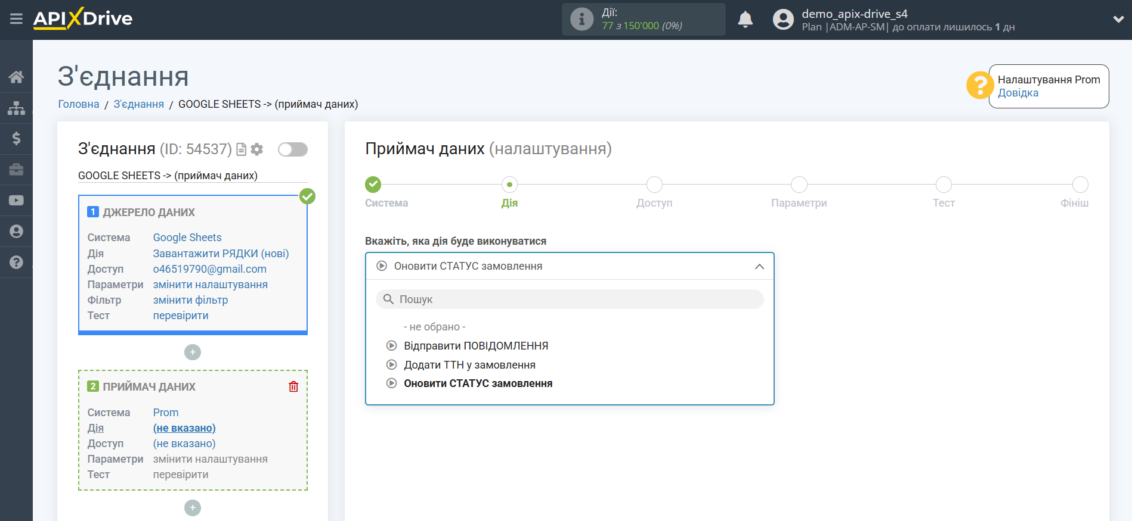The height and width of the screenshot is (521, 1132).
Task: Click the actions counter 77 з 150'000
Action: click(x=642, y=26)
